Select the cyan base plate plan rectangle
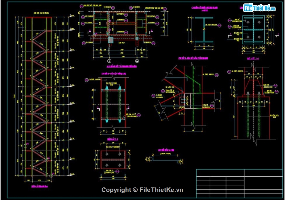This screenshot has height=200, width=285. [x=253, y=30]
